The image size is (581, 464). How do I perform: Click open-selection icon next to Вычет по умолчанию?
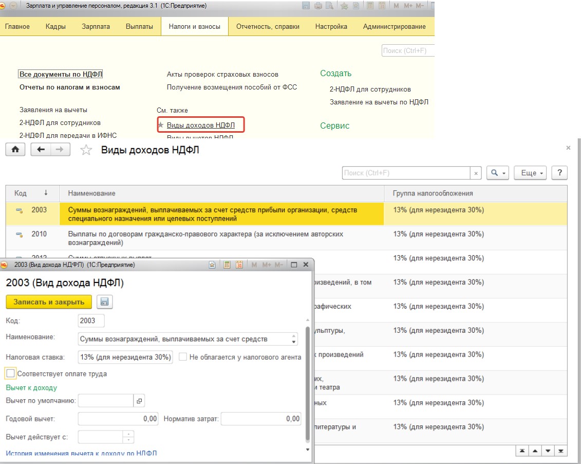point(139,401)
